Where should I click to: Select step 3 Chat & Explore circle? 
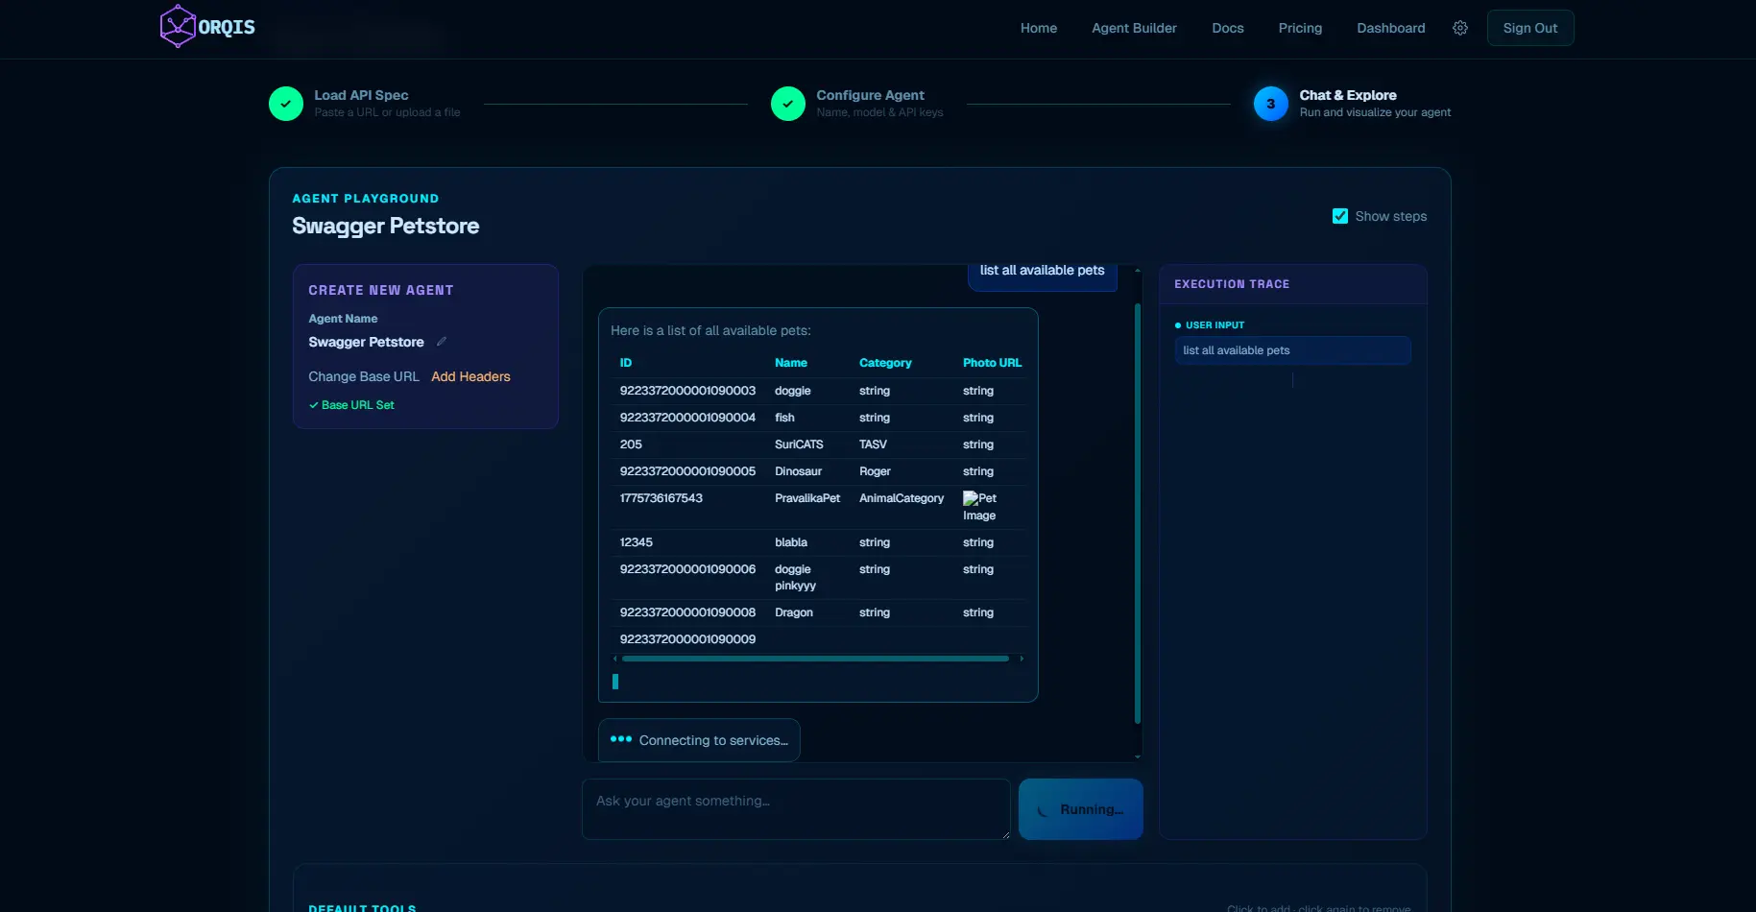coord(1271,104)
